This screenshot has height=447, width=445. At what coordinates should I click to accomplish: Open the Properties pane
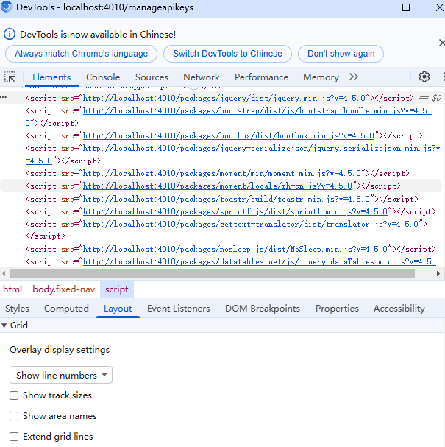337,309
